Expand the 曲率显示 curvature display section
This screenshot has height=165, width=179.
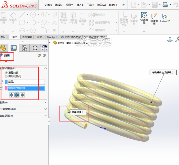(46, 116)
